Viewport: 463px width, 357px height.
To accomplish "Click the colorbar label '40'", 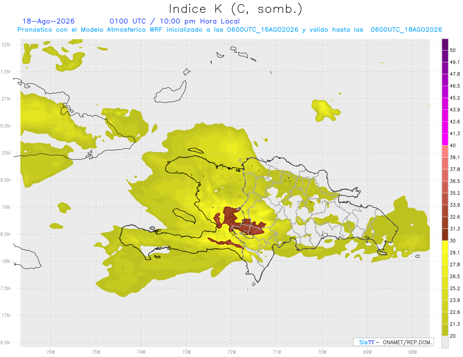I will point(453,145).
